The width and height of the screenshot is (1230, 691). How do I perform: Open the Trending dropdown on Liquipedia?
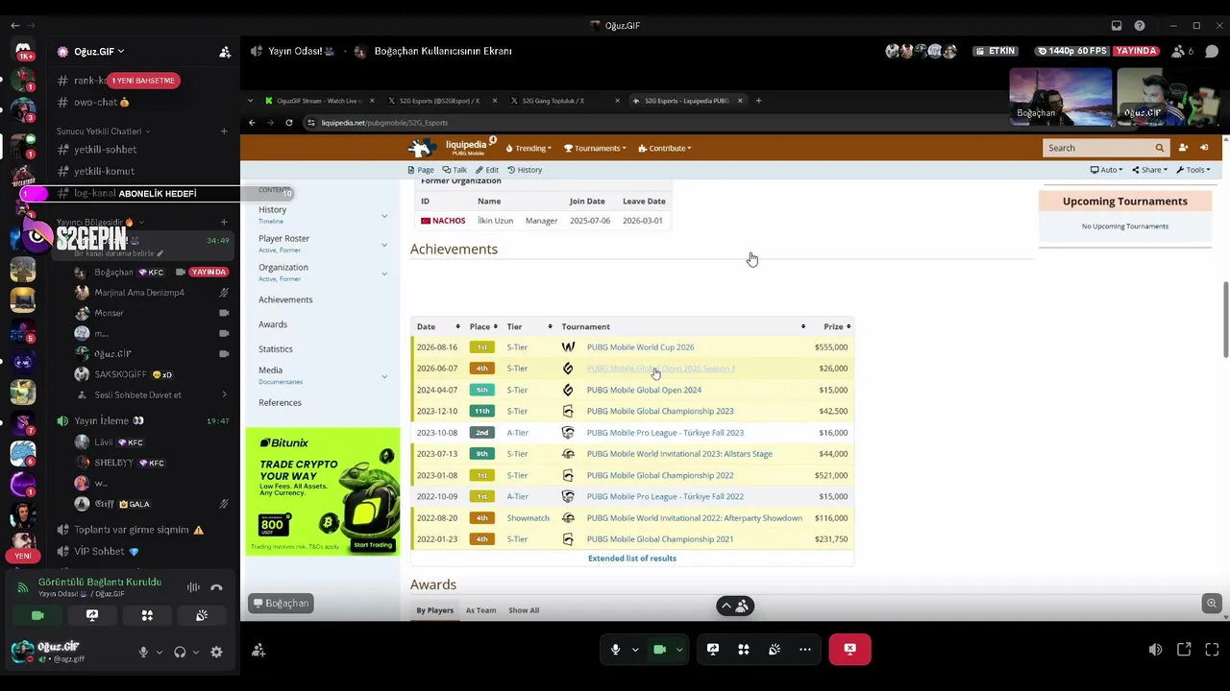[x=529, y=149]
